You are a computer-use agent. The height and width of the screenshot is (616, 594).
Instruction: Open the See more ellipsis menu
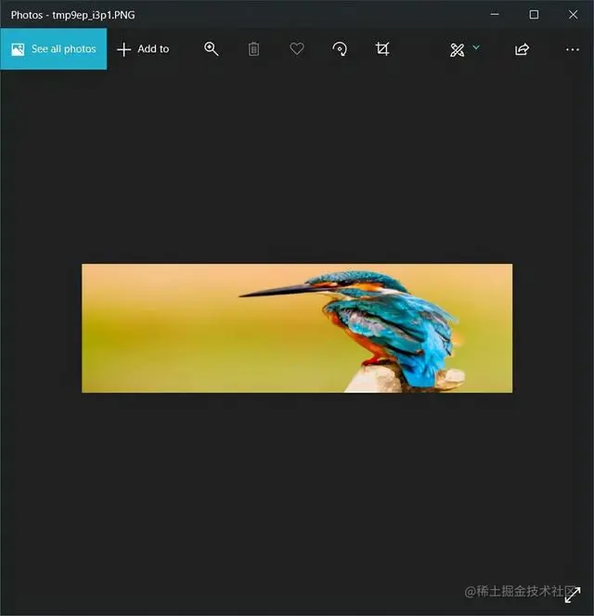coord(573,49)
